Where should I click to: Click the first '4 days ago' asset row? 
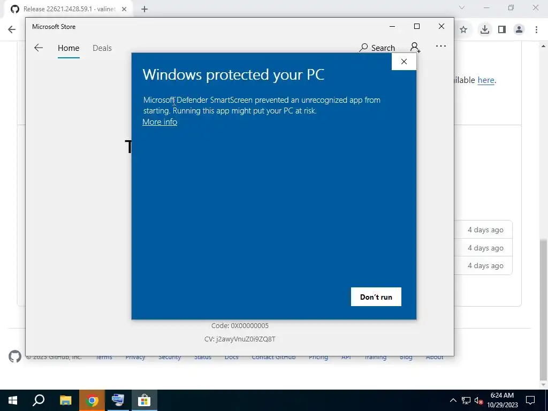pyautogui.click(x=485, y=230)
